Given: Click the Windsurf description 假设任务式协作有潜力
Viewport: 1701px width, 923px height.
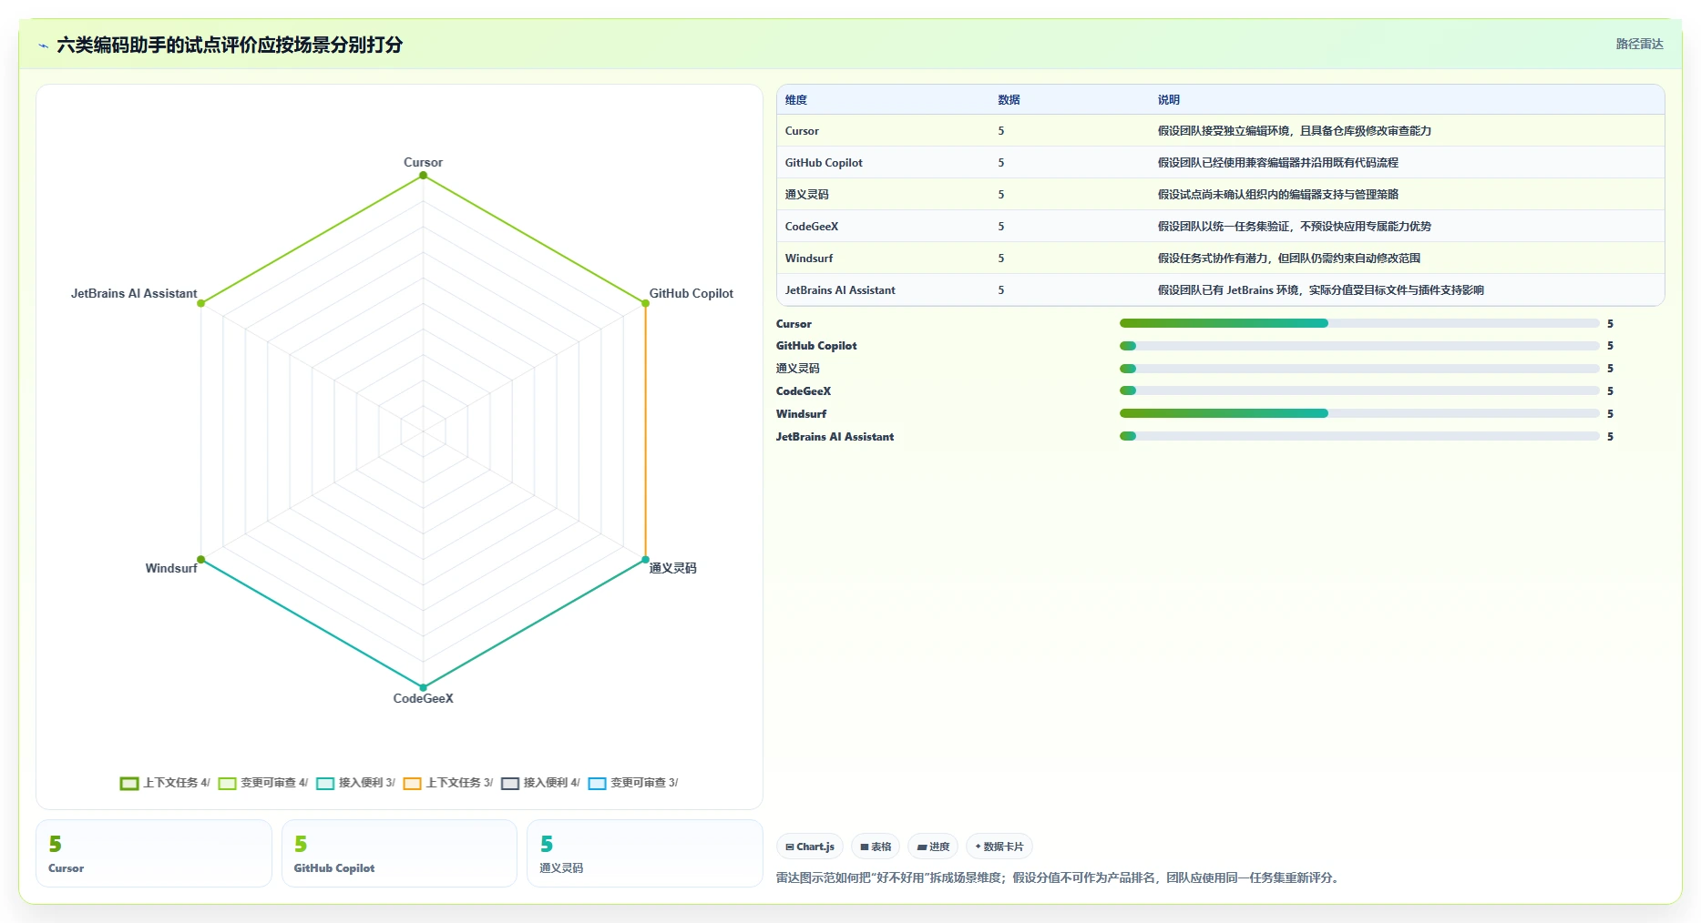Looking at the screenshot, I should 1288,259.
